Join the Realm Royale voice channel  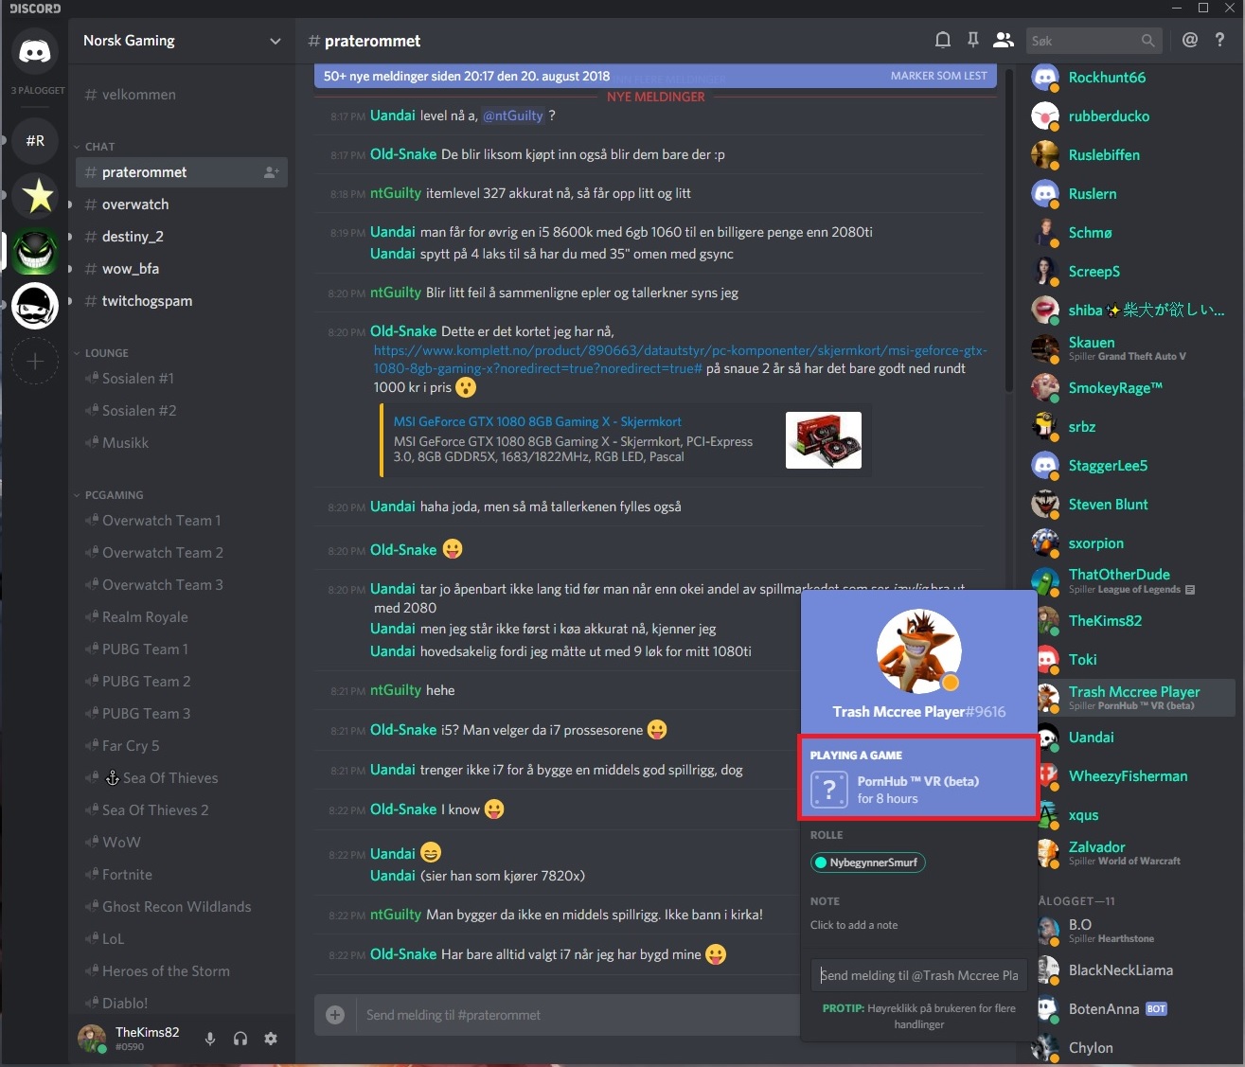coord(181,617)
